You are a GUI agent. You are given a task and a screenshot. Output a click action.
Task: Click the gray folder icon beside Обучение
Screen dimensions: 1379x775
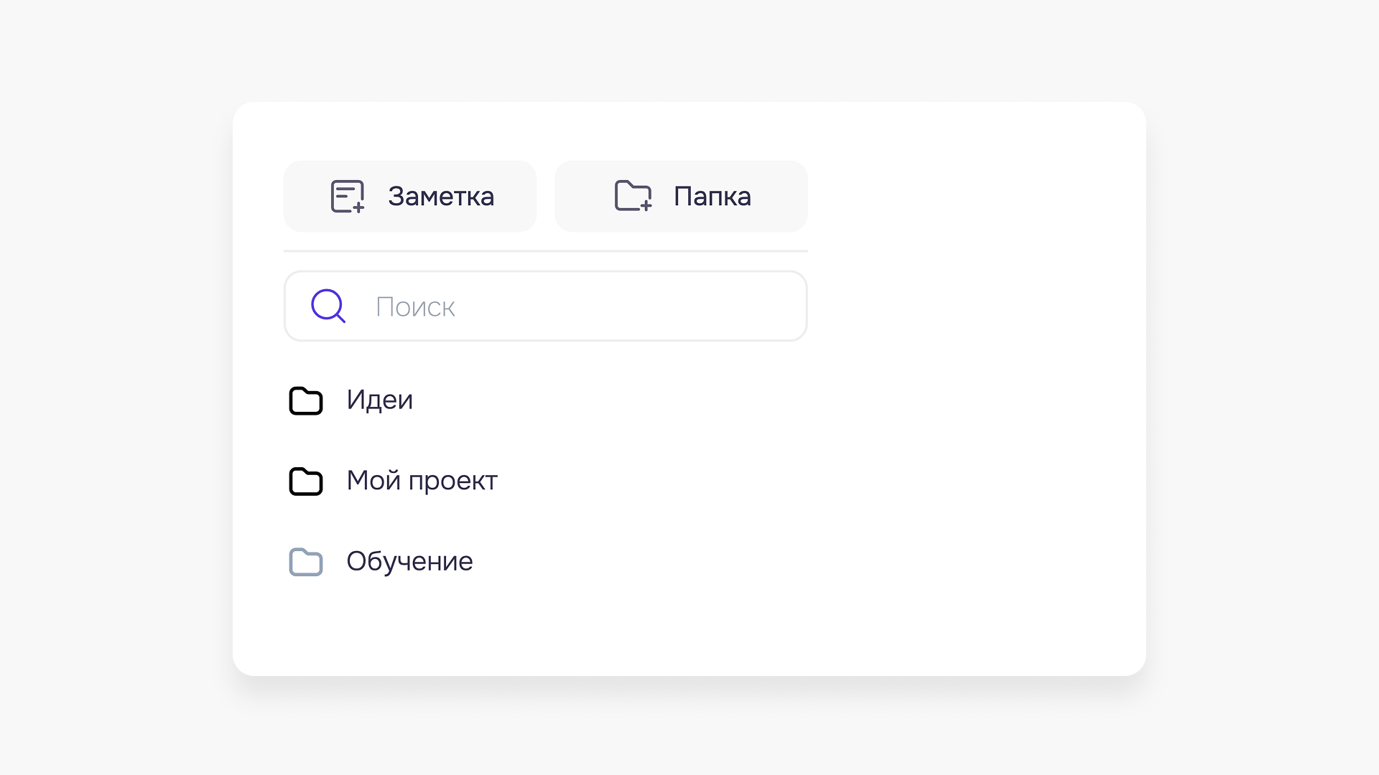[306, 562]
